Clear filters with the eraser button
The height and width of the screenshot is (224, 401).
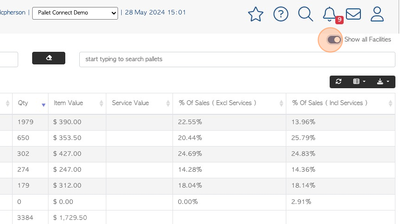tap(48, 58)
